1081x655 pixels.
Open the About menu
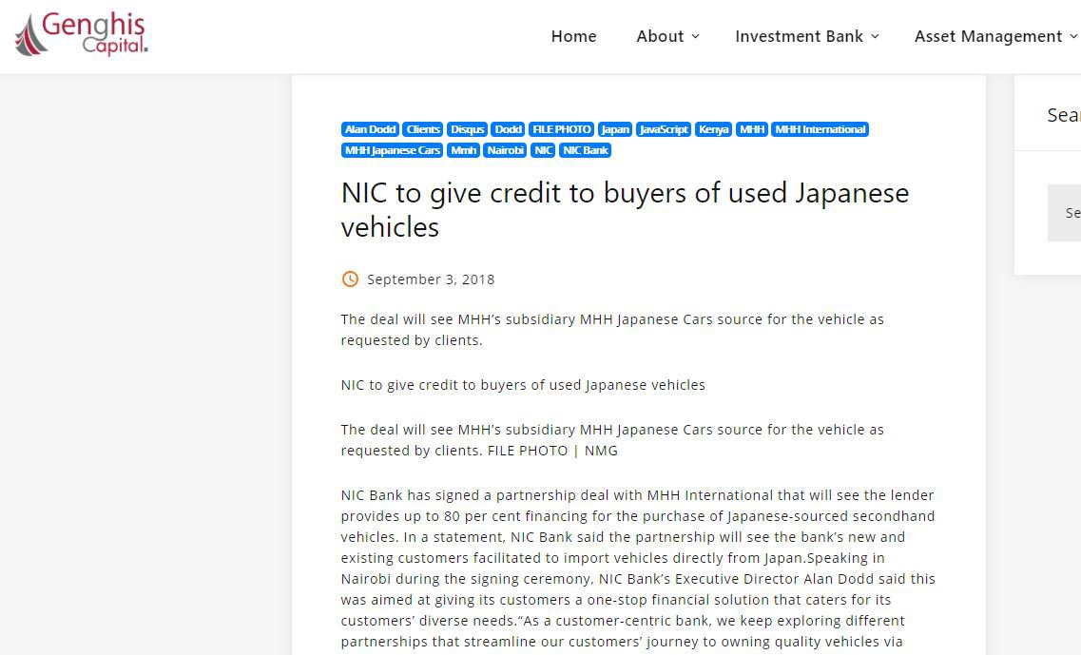point(660,36)
